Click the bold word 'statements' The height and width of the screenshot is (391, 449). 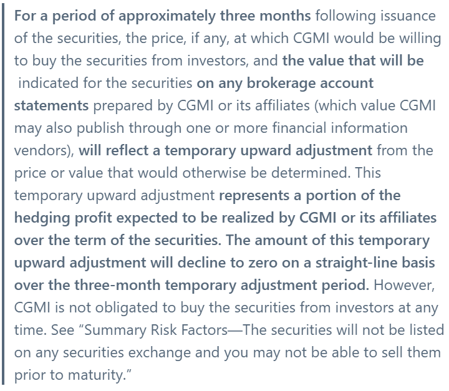point(52,105)
